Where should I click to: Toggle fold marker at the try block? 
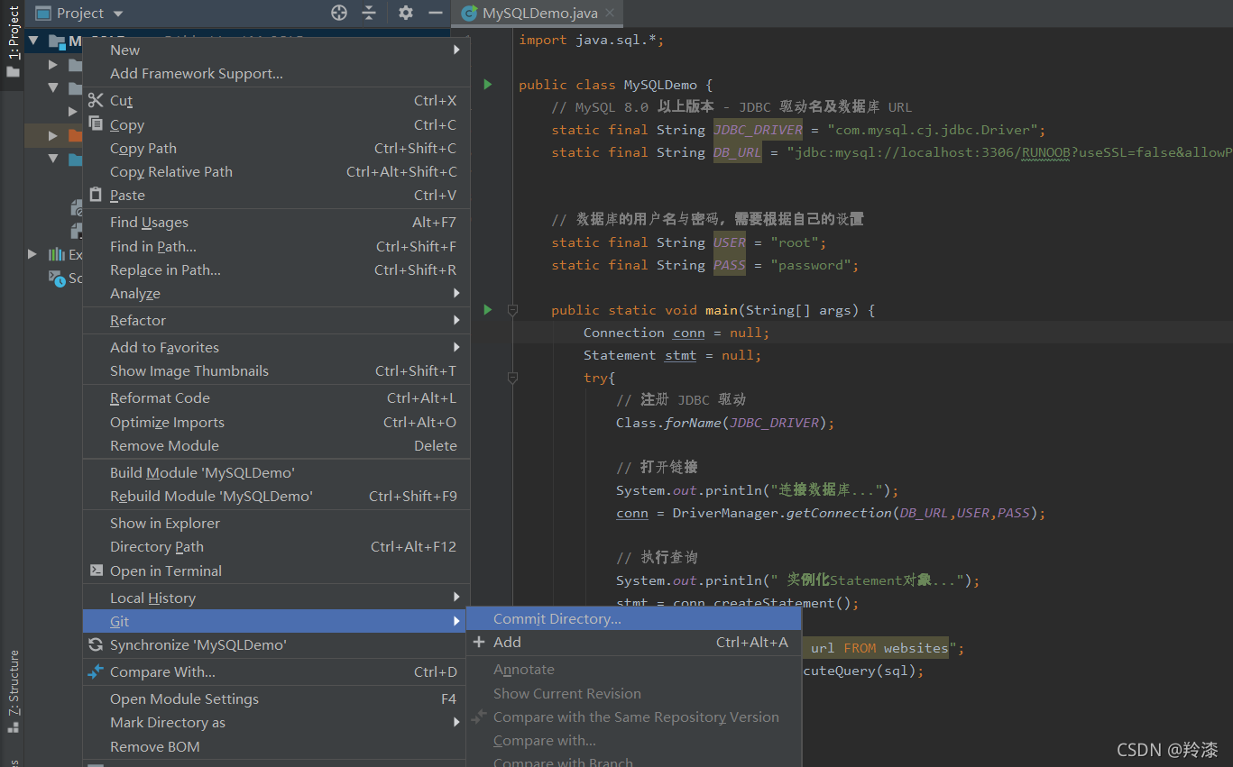(512, 378)
